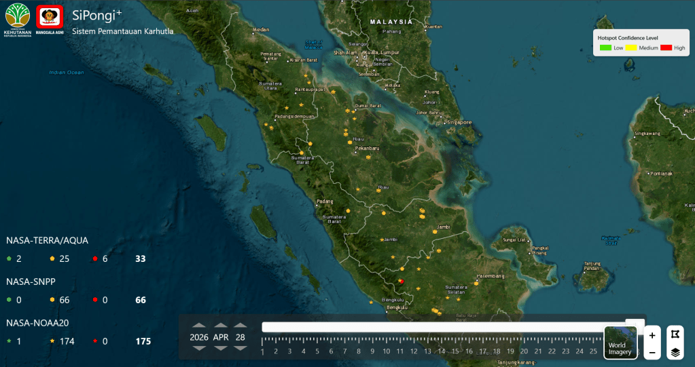Toggle NASA-TERRA/AQUA green low-confidence hotspots
This screenshot has height=367, width=695.
click(10, 258)
